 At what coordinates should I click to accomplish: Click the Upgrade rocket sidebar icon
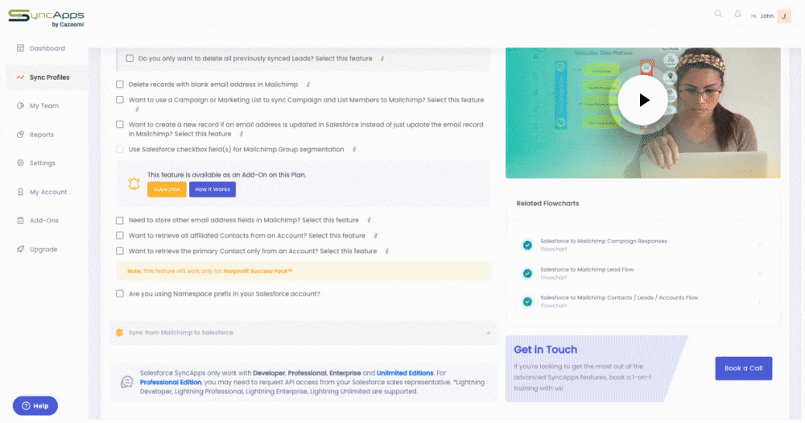[20, 249]
